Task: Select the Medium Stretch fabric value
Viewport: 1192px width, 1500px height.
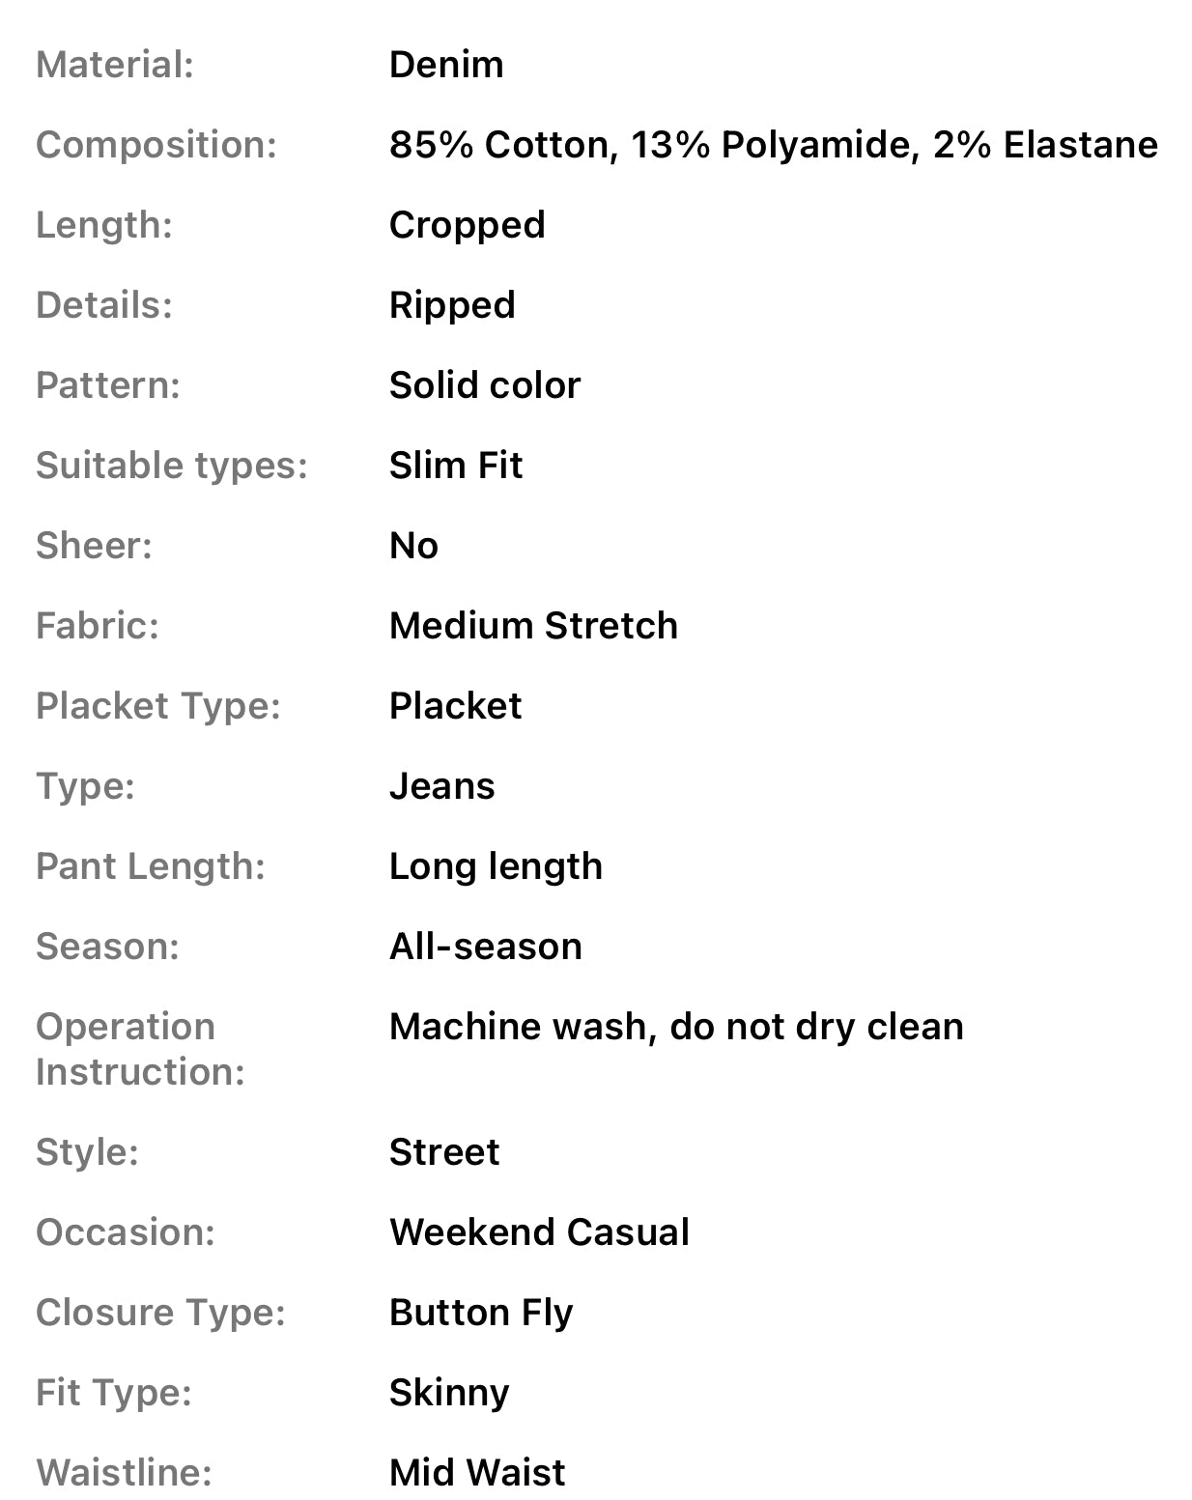Action: click(x=533, y=626)
